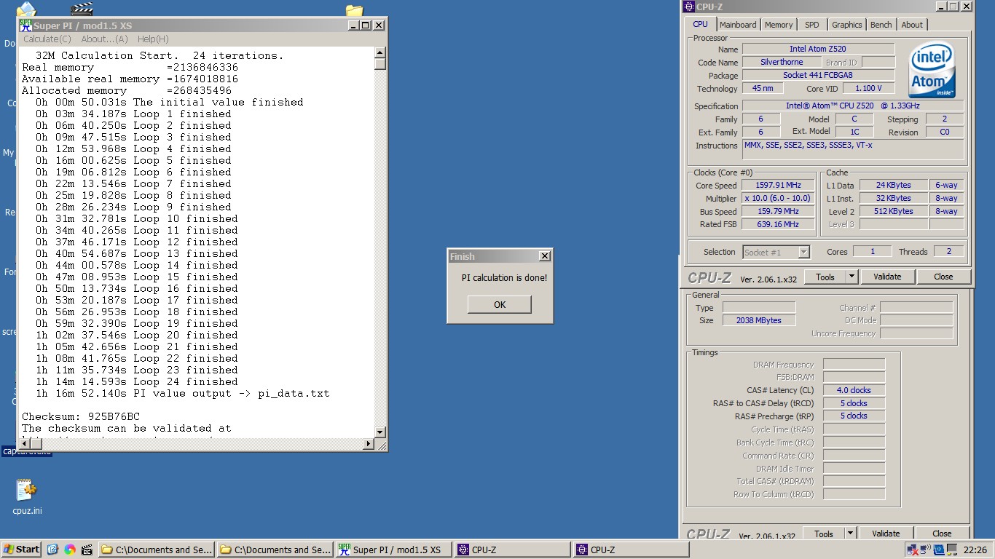Open the Help(H) menu in Super PI
Image resolution: width=995 pixels, height=559 pixels.
(x=153, y=39)
